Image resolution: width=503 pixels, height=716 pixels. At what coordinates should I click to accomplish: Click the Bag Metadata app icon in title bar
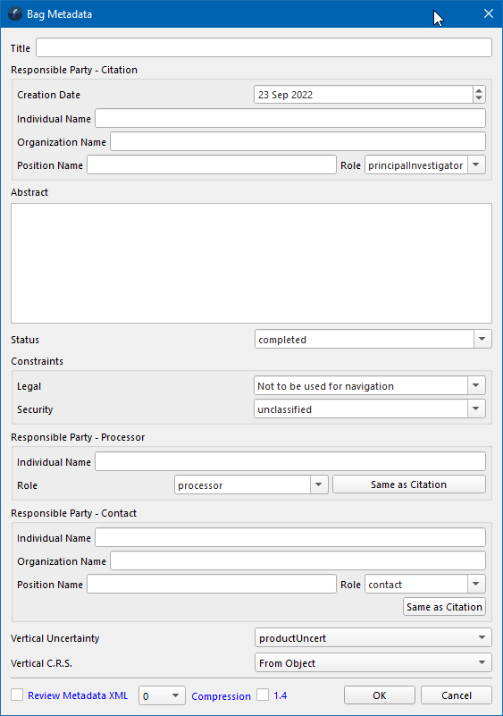tap(15, 13)
